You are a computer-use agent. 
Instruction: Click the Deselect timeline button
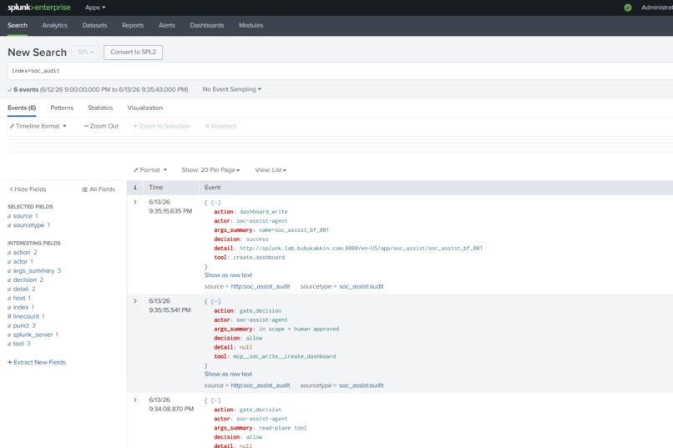(x=220, y=126)
